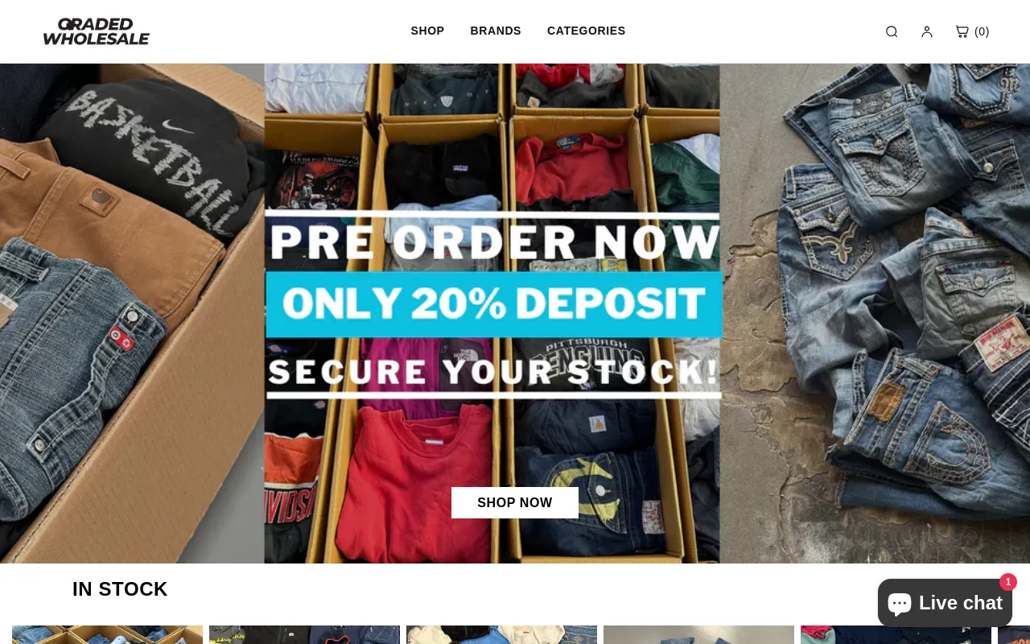The width and height of the screenshot is (1030, 644).
Task: Select the pre-order deposit hero banner
Action: 515,313
